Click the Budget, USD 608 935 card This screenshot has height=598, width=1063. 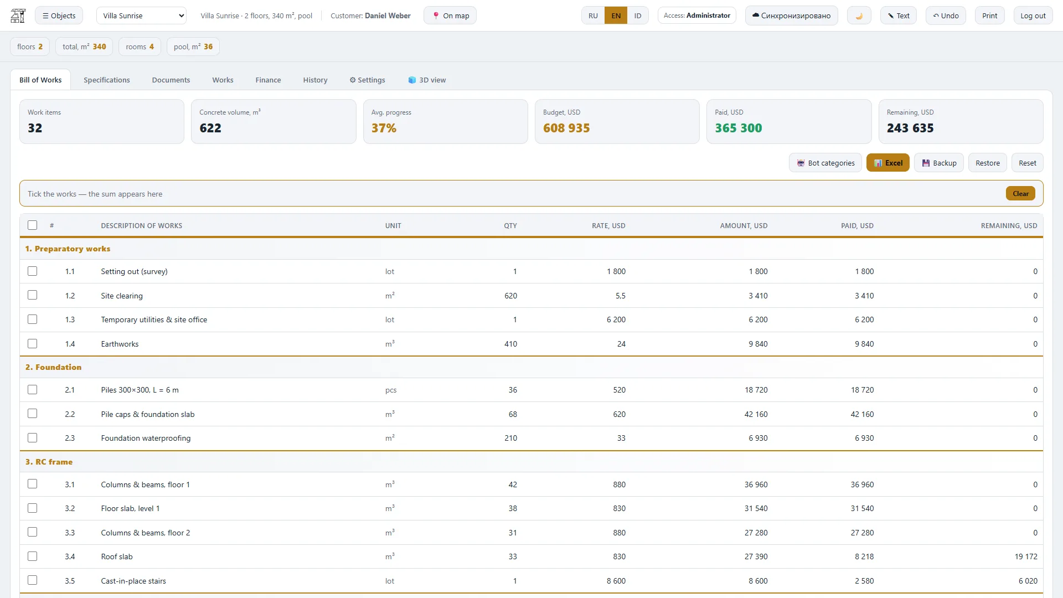tap(617, 121)
